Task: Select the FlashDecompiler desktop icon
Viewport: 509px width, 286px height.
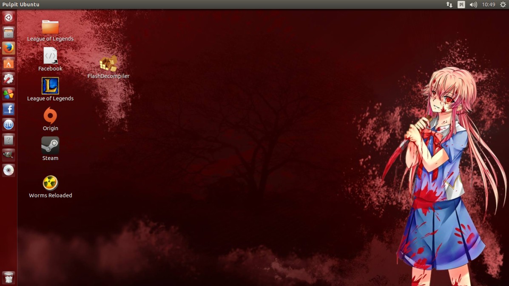Action: click(x=108, y=63)
